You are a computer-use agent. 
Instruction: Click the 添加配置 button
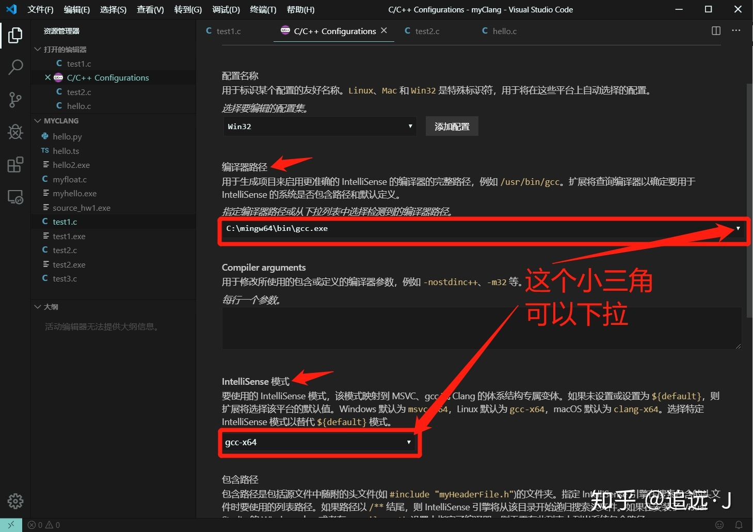tap(452, 127)
